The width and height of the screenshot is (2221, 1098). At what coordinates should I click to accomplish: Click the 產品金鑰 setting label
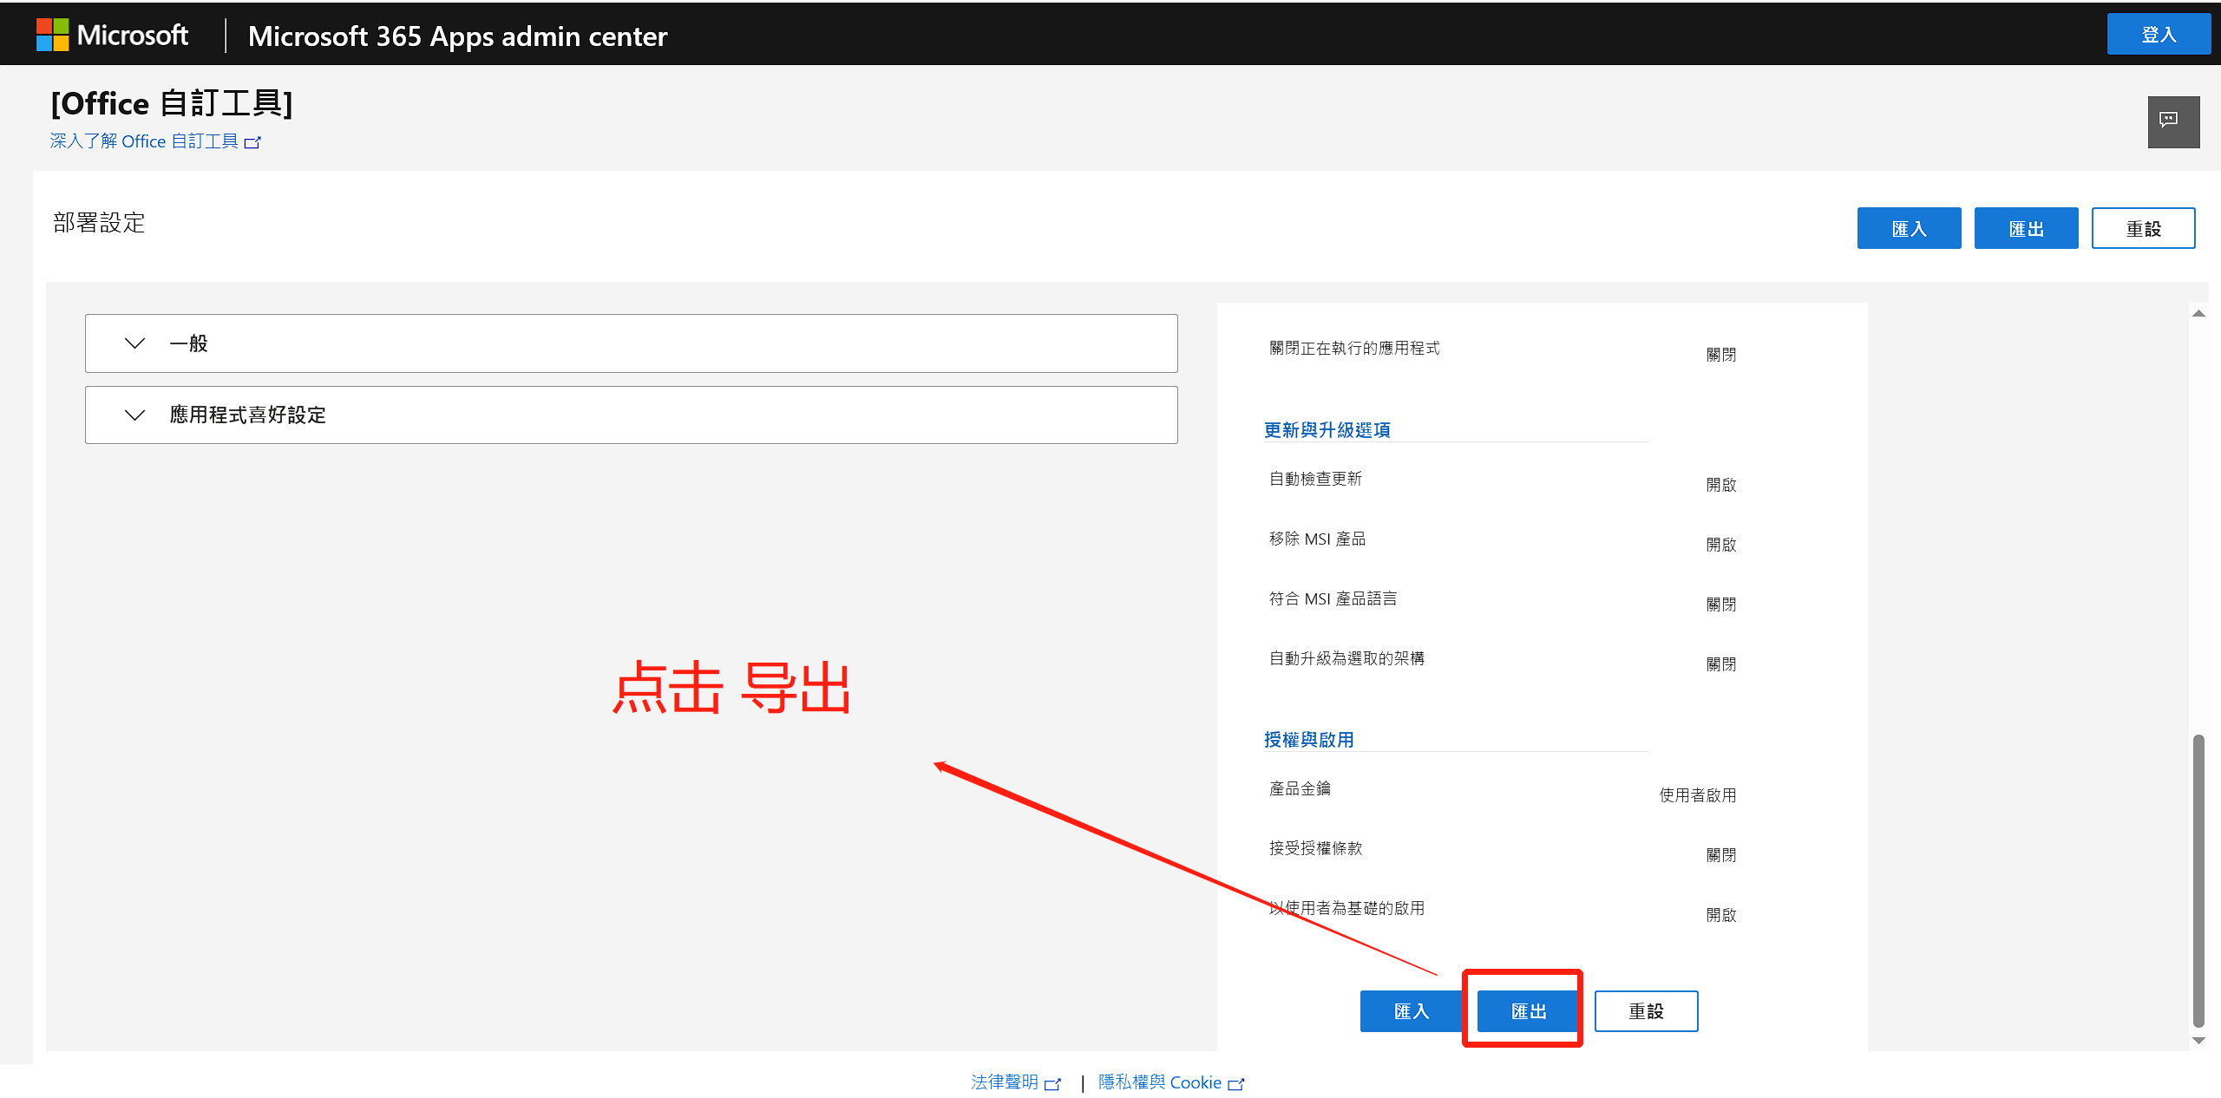click(1300, 788)
